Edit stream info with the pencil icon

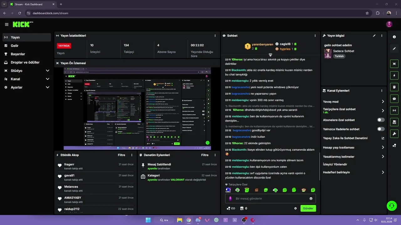[x=374, y=36]
